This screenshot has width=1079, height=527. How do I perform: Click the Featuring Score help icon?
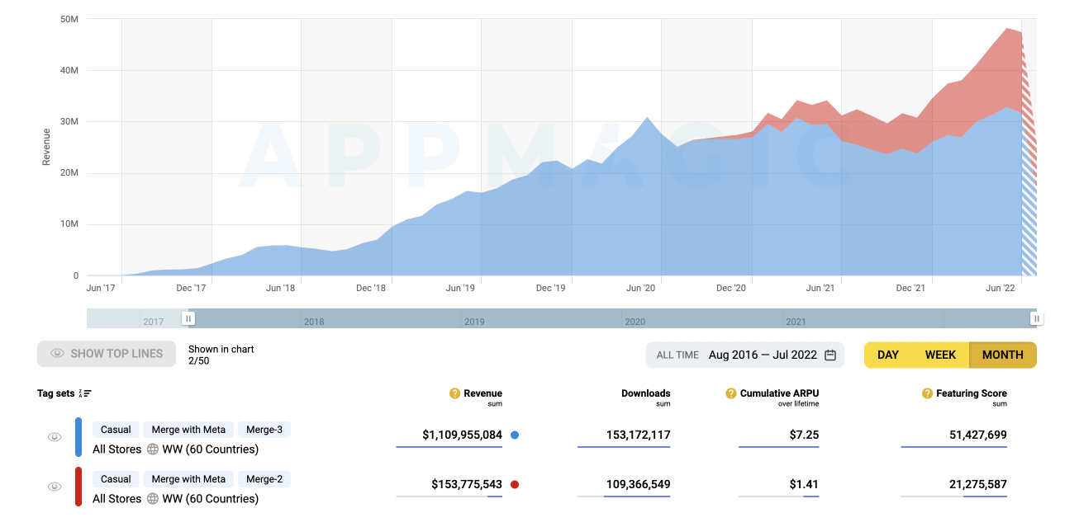click(927, 393)
